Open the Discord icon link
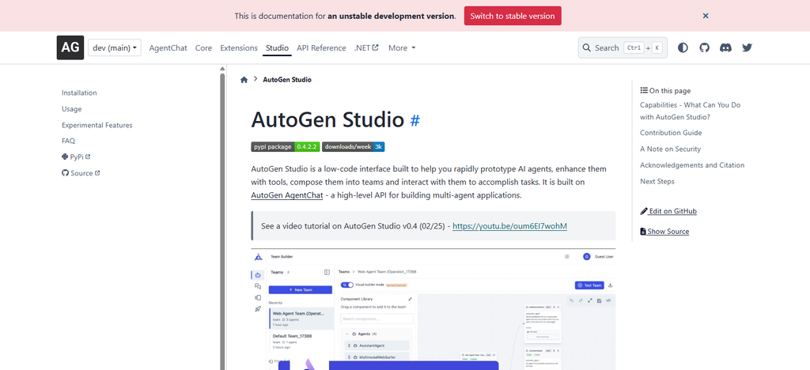This screenshot has height=370, width=810. (726, 47)
